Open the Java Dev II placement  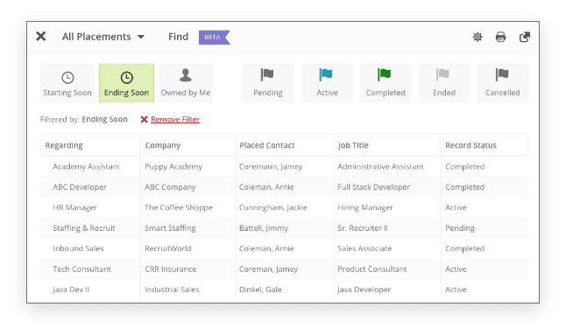(x=71, y=290)
